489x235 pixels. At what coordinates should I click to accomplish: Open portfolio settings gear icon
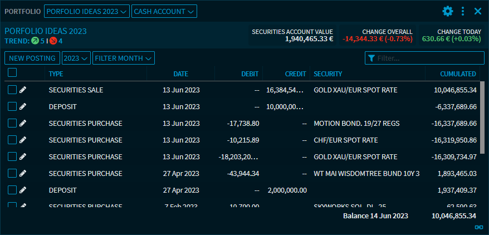pyautogui.click(x=448, y=11)
